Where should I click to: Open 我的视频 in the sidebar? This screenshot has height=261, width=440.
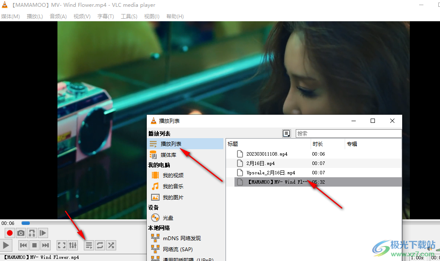click(173, 175)
